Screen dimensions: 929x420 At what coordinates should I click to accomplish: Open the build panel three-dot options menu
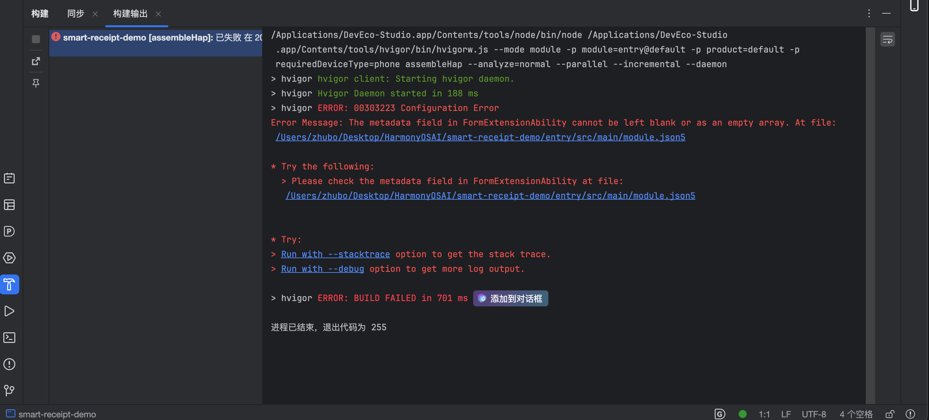coord(869,14)
